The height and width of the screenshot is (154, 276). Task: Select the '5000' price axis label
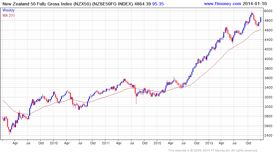[269, 11]
